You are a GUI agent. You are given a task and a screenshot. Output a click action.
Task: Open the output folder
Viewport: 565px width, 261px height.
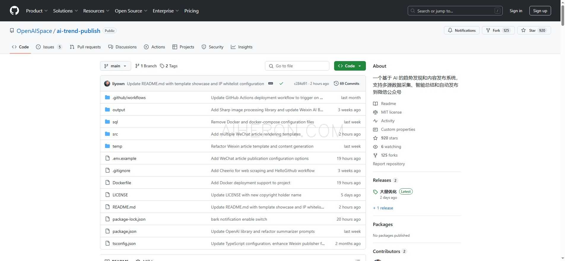tap(119, 110)
